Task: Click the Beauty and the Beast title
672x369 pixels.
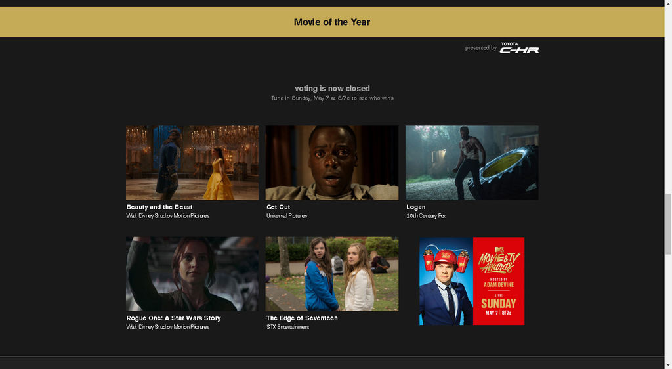Action: (x=159, y=207)
